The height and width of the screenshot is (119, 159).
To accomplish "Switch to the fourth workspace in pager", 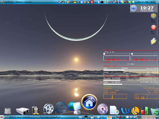I will [153, 117].
